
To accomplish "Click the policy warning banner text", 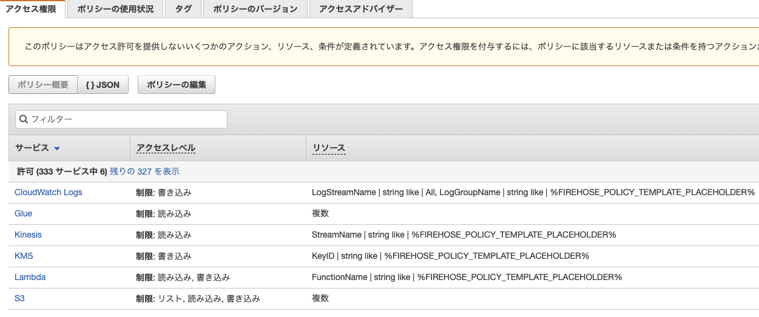I will pyautogui.click(x=391, y=46).
